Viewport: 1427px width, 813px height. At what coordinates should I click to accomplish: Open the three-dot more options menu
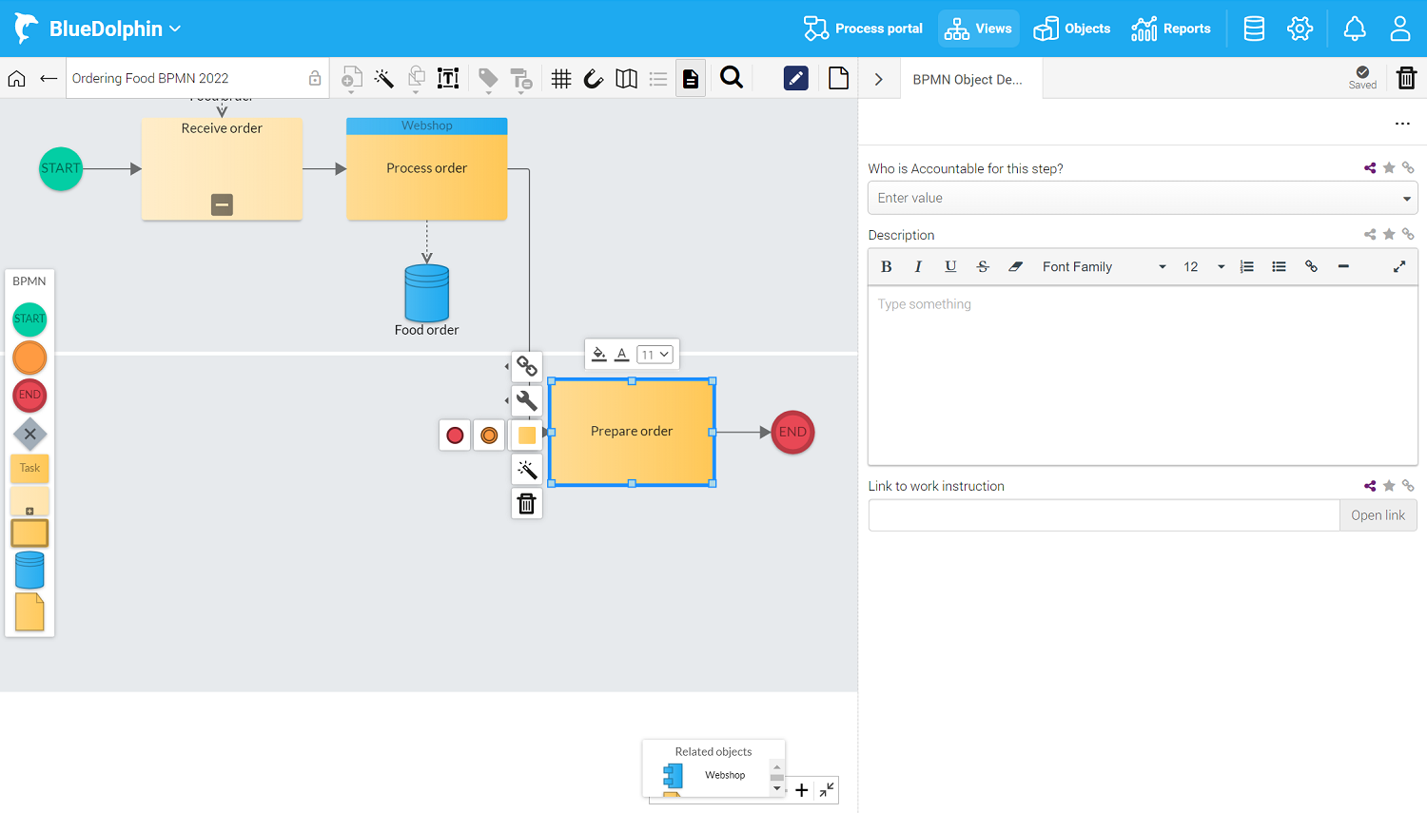point(1402,124)
